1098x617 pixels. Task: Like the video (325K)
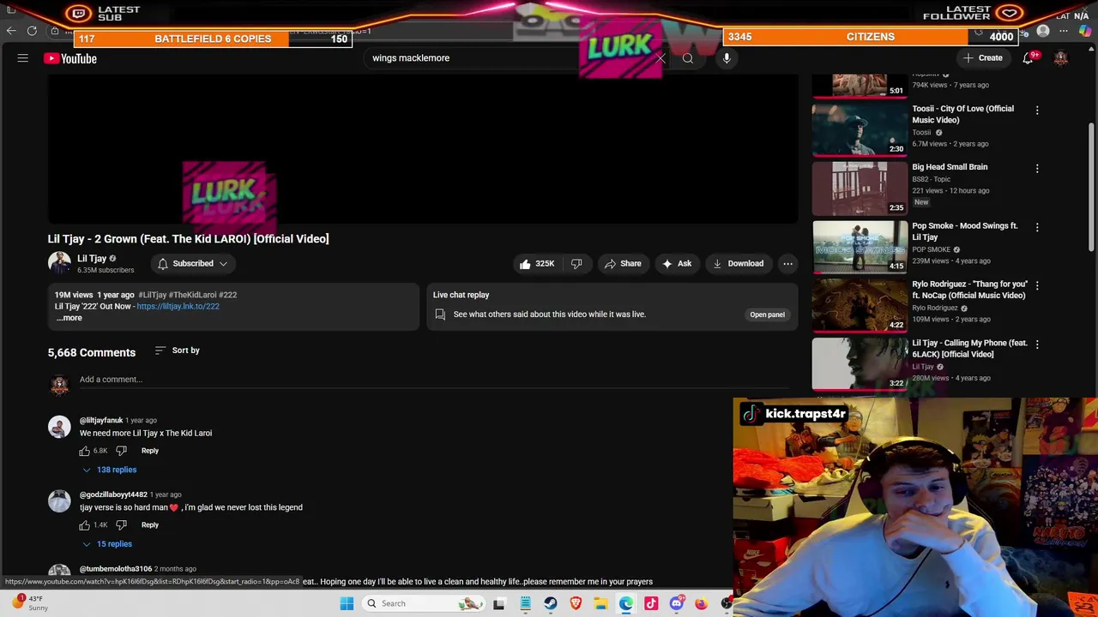point(536,264)
